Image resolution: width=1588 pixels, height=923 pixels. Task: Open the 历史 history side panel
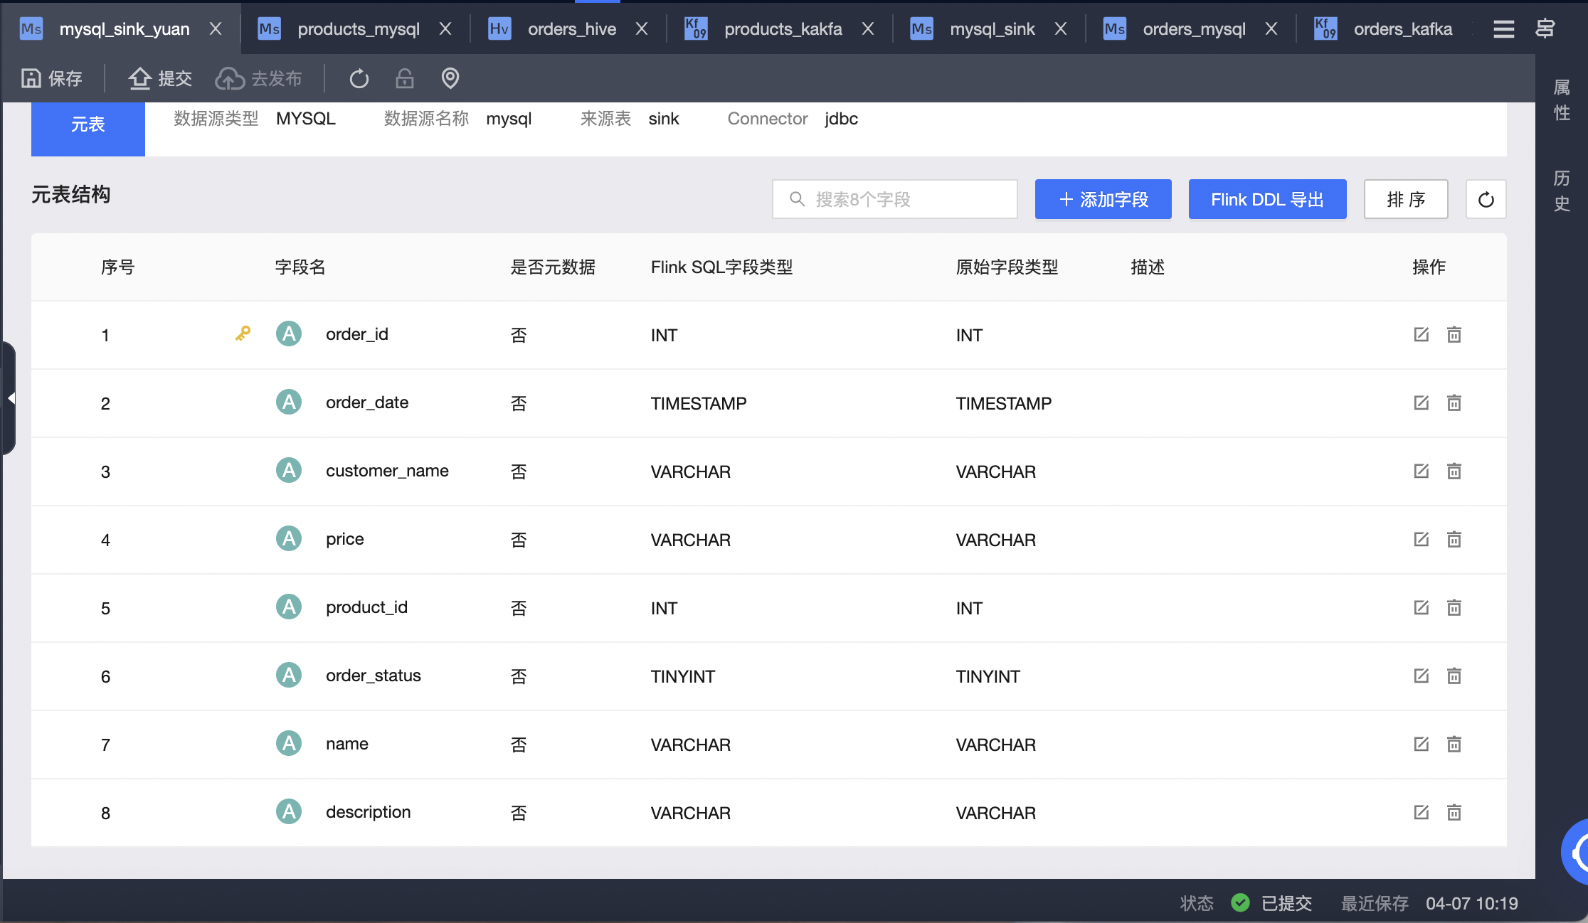(1562, 191)
